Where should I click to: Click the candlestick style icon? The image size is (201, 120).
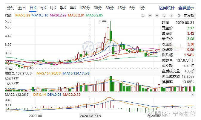[178, 16]
